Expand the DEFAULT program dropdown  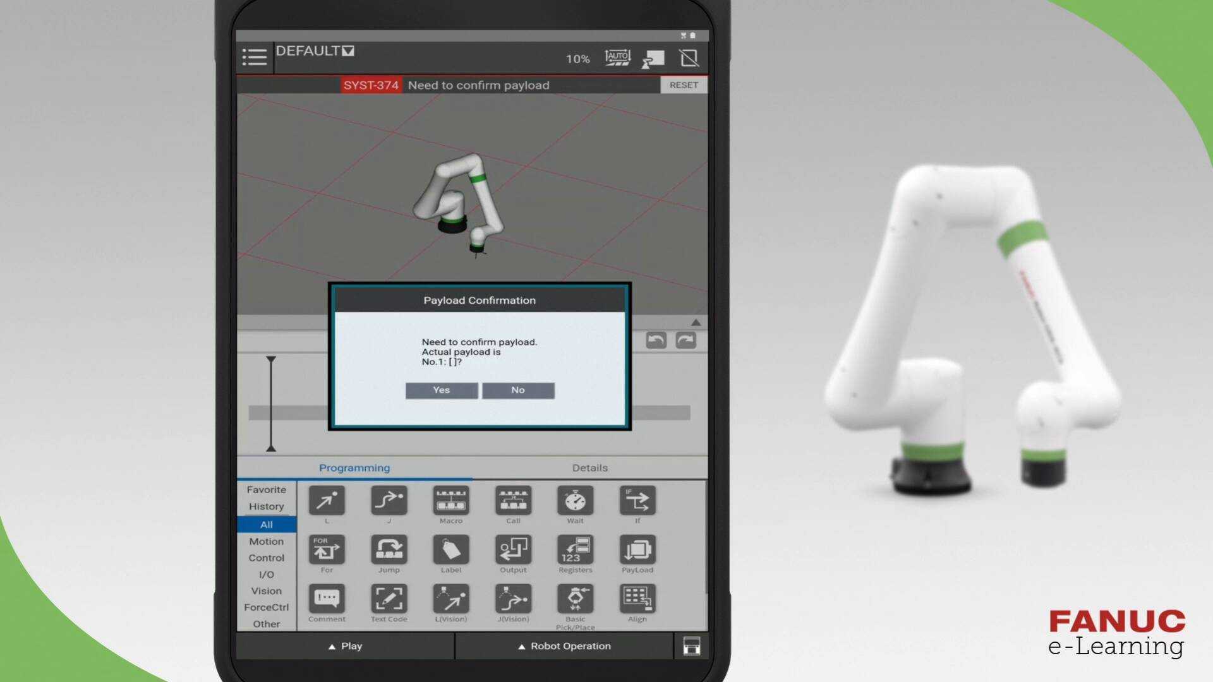click(x=315, y=51)
